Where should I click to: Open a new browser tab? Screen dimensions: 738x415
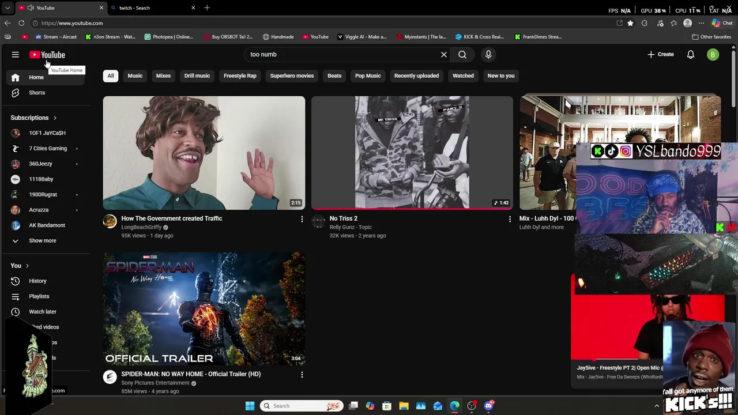(x=207, y=8)
